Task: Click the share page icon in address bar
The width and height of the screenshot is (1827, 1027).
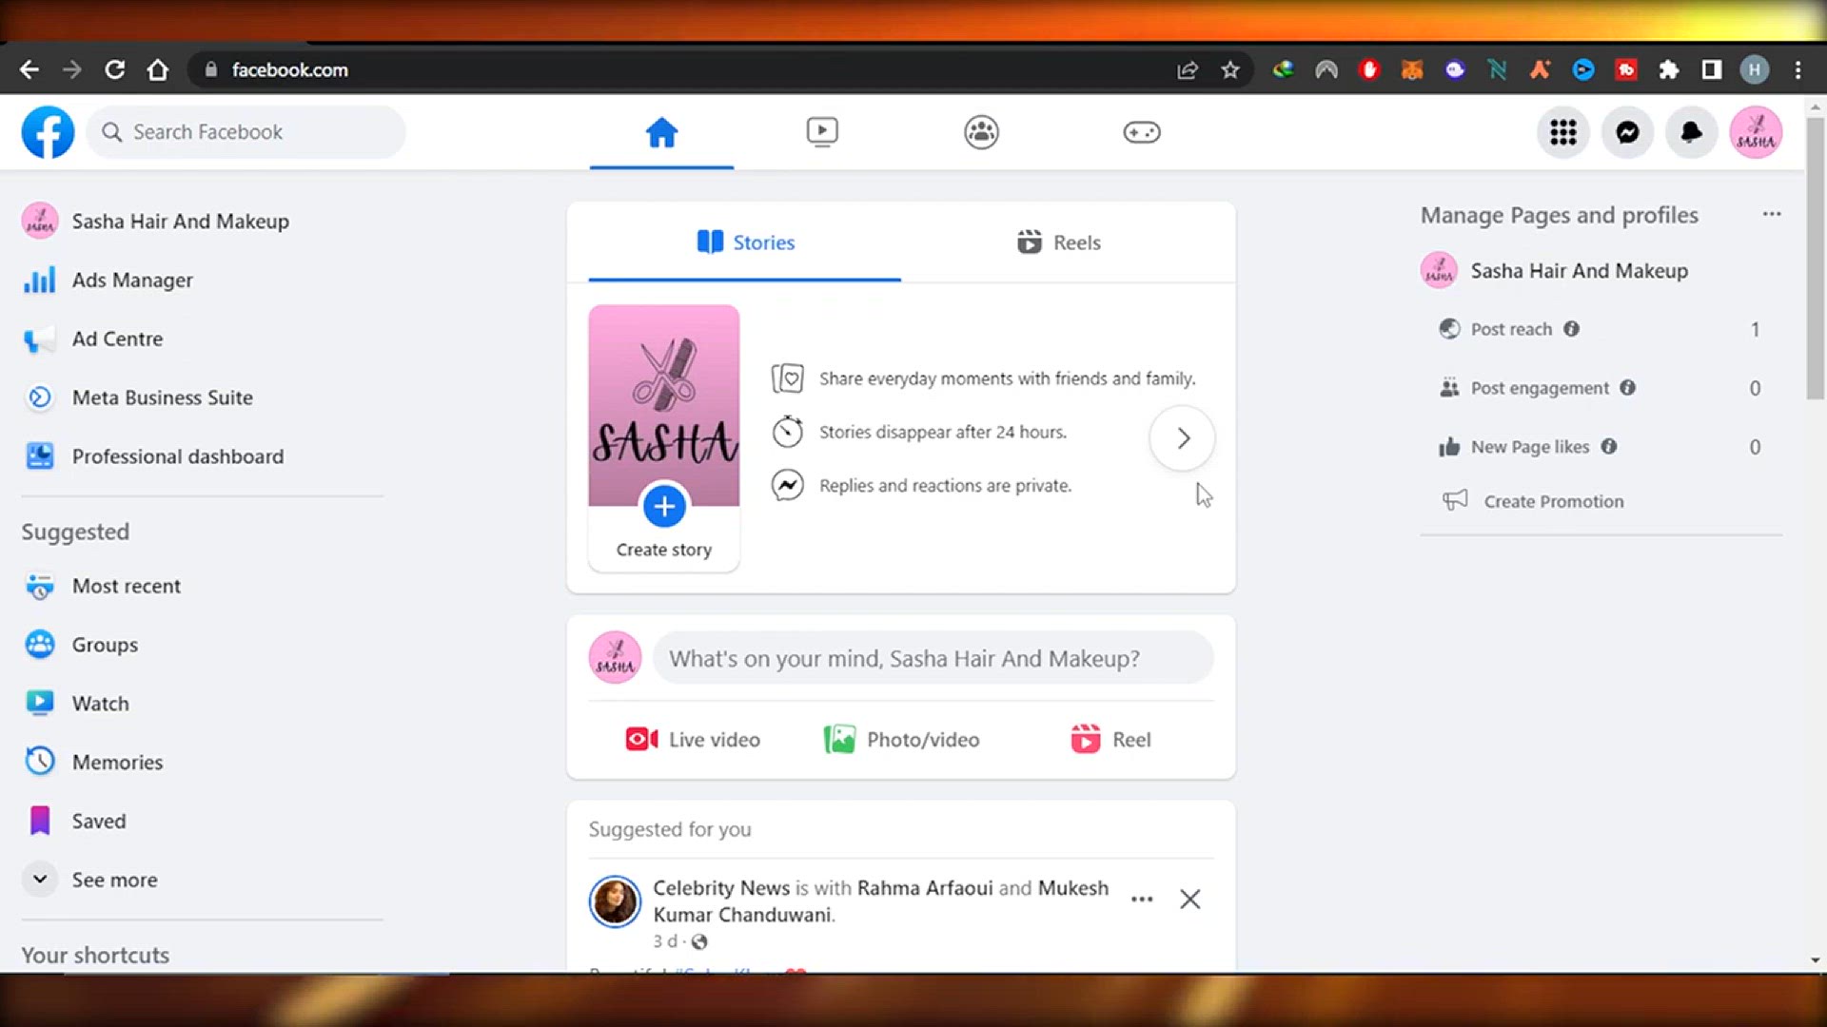Action: 1188,69
